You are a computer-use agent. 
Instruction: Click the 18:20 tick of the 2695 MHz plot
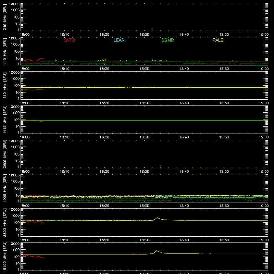coord(104,172)
